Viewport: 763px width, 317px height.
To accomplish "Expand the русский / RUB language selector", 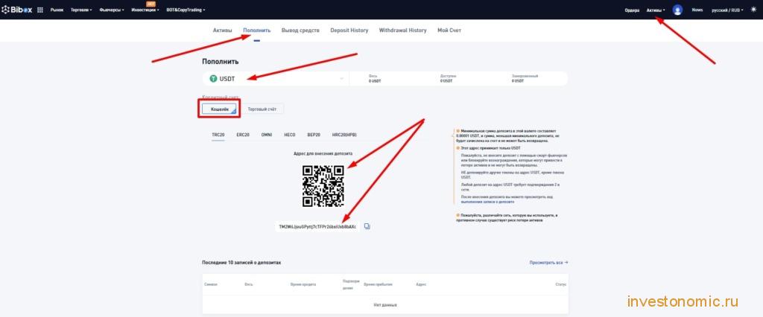I will (727, 10).
